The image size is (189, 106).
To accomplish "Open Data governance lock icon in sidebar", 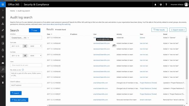I will 3,50.
